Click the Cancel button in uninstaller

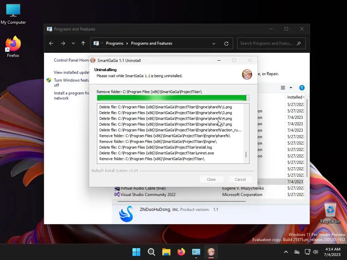point(240,179)
